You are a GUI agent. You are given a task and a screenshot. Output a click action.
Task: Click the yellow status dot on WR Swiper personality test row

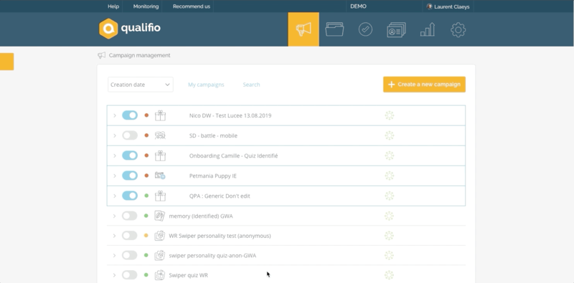[146, 236]
